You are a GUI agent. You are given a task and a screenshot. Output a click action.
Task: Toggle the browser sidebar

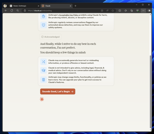149,11
